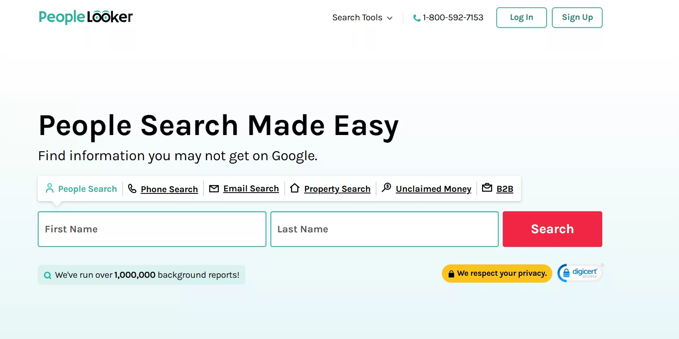Click the People Search Made Easy heading
This screenshot has height=339, width=679.
(x=218, y=126)
